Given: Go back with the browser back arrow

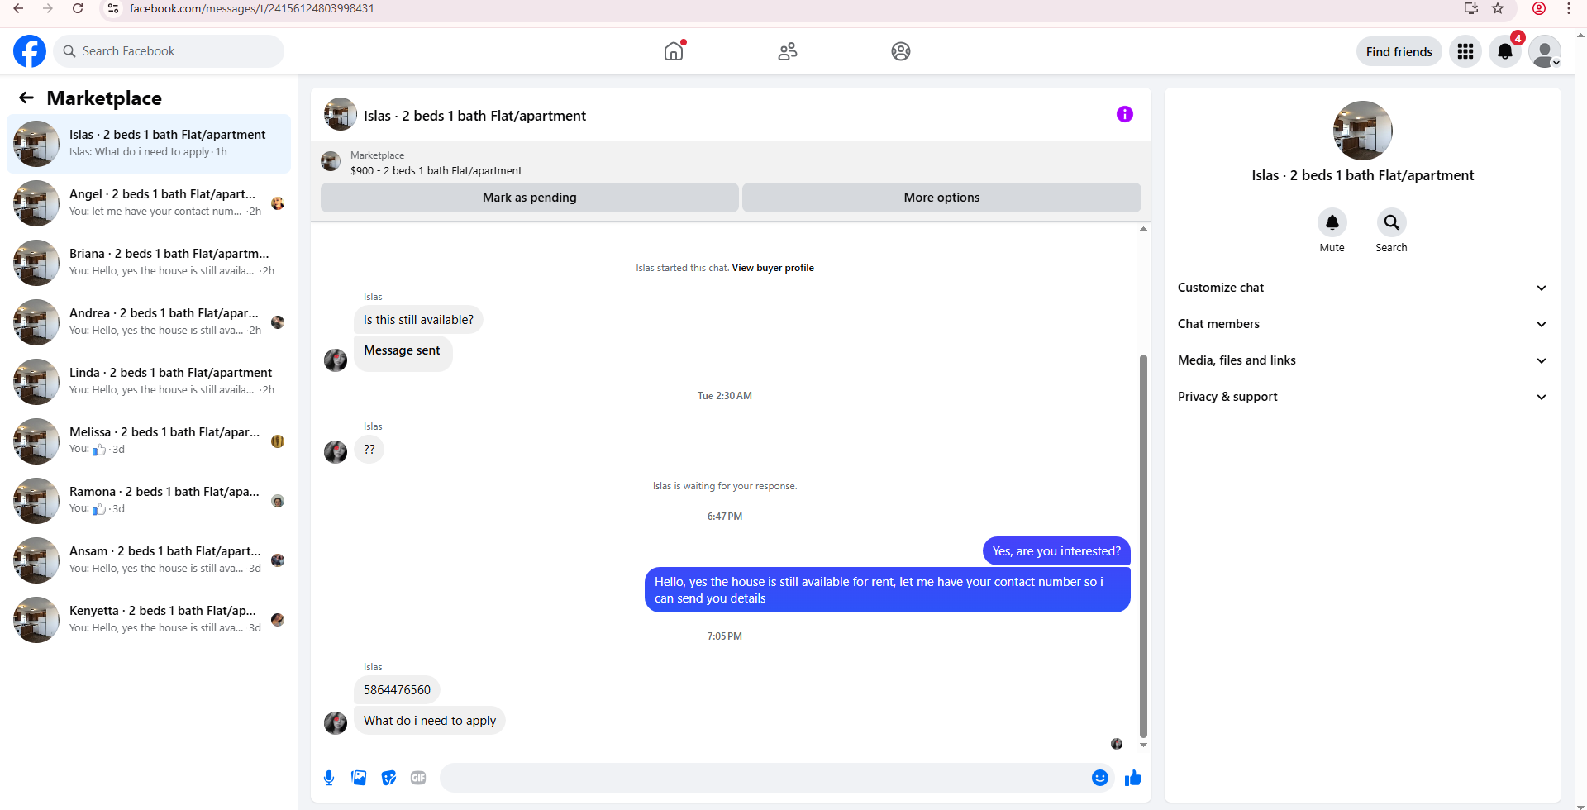Looking at the screenshot, I should (18, 8).
